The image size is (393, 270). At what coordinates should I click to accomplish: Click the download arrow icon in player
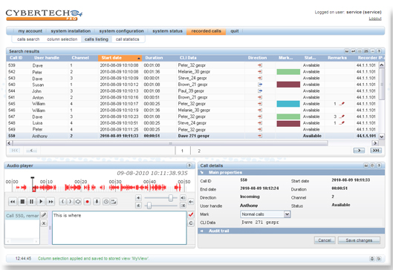97,202
